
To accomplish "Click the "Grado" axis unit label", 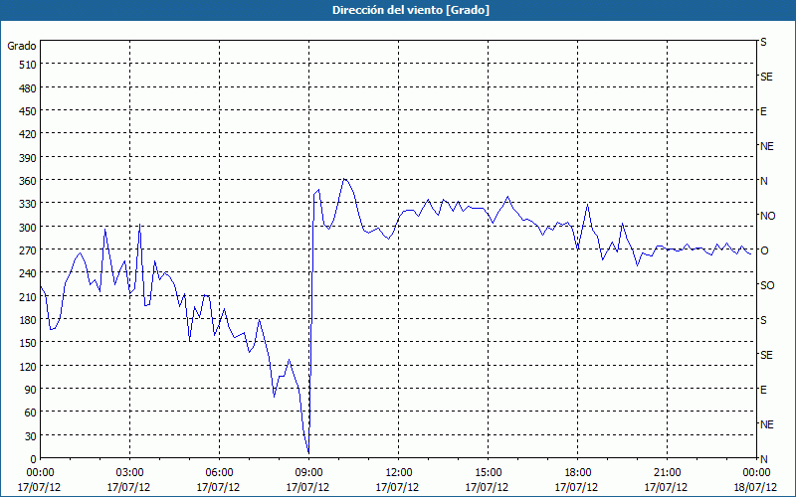I will (21, 46).
